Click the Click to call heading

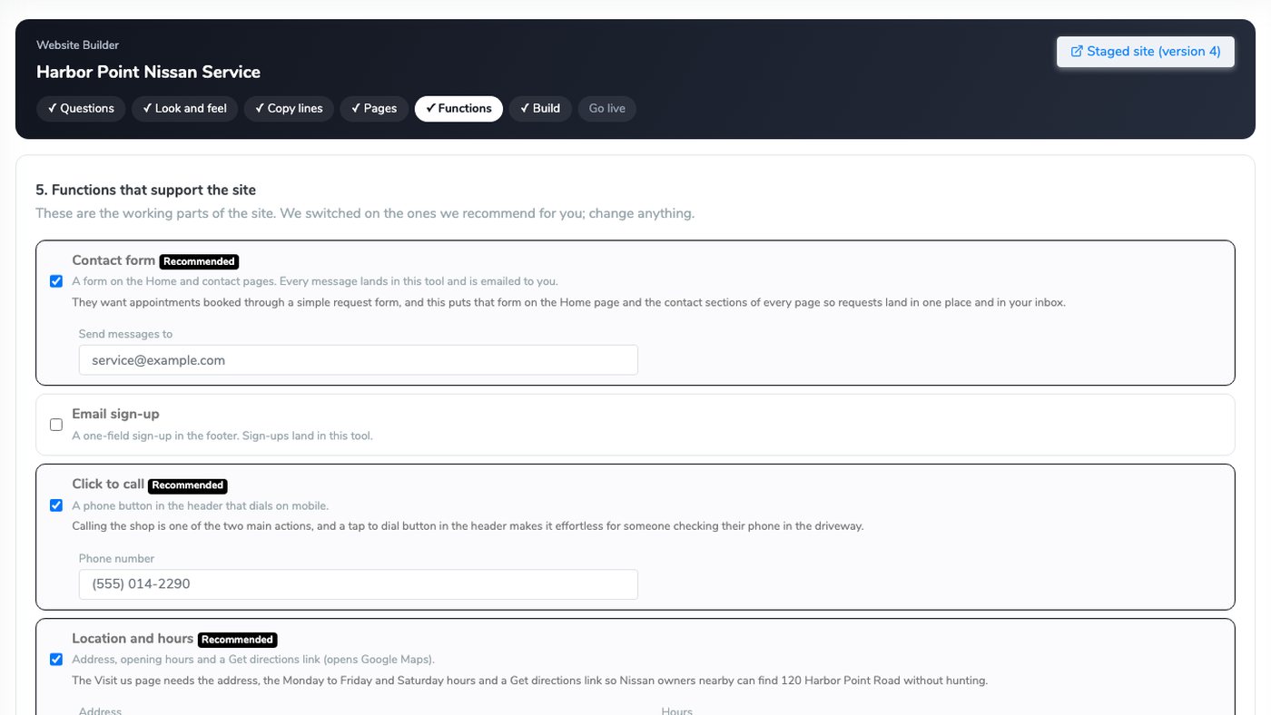(108, 485)
